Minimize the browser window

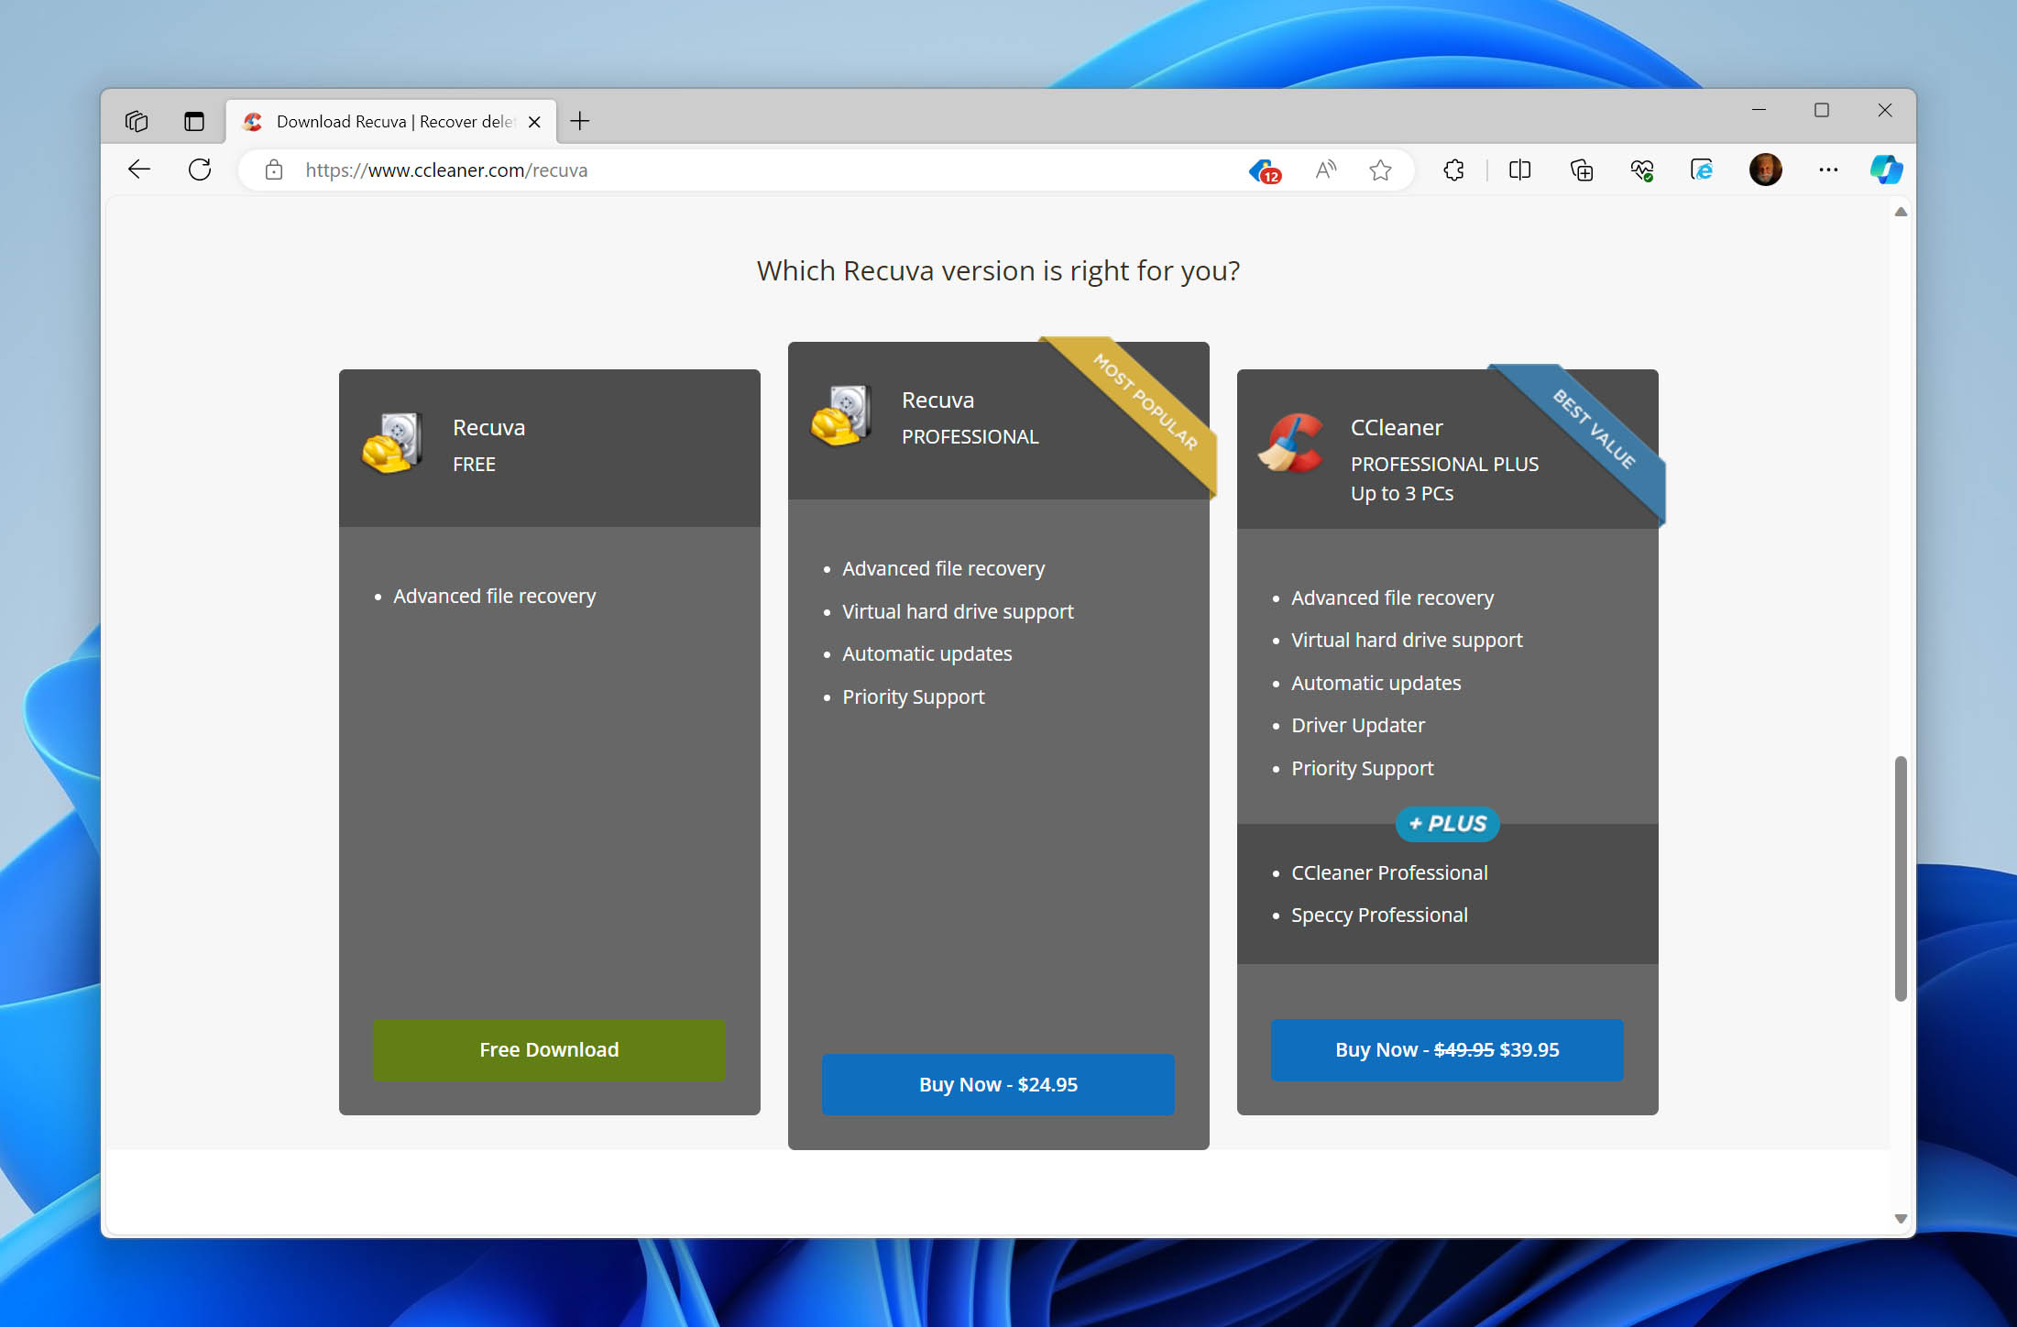(1759, 110)
